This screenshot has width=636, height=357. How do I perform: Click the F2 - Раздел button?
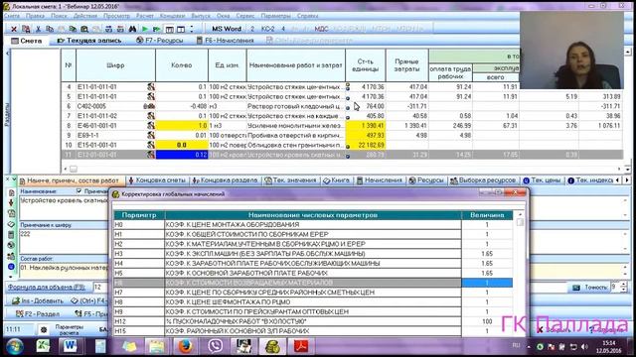click(x=38, y=313)
